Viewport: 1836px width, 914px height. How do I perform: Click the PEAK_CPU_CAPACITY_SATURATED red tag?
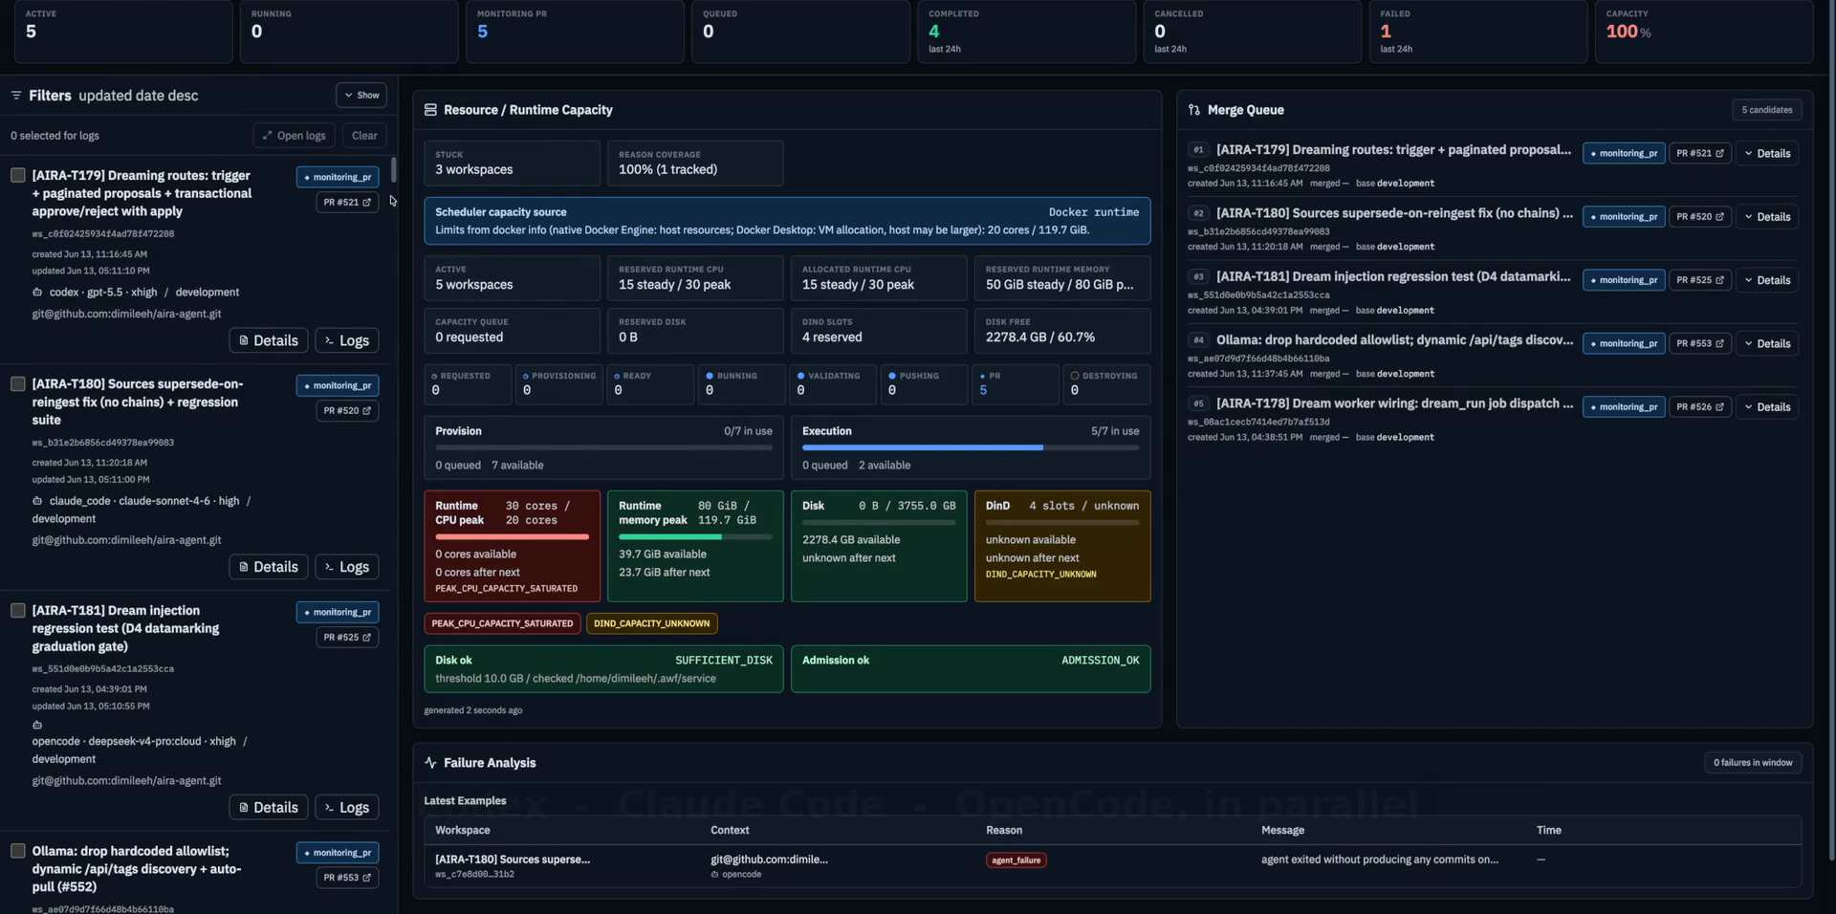point(502,623)
